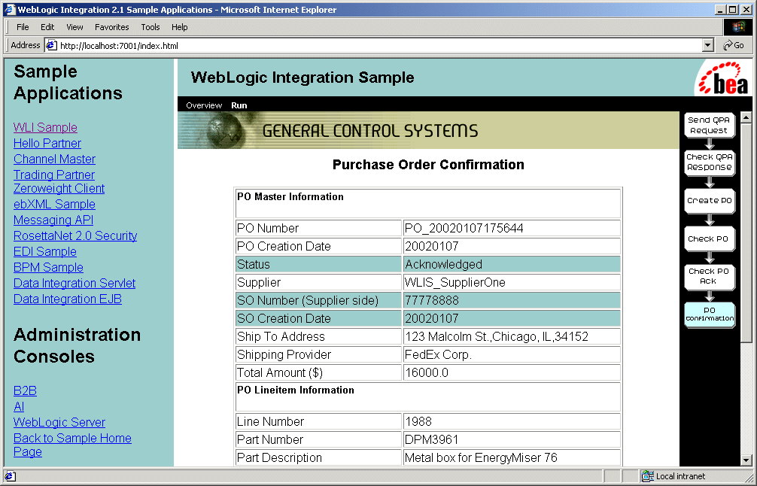
Task: Click the page icon in the address bar
Action: 52,45
